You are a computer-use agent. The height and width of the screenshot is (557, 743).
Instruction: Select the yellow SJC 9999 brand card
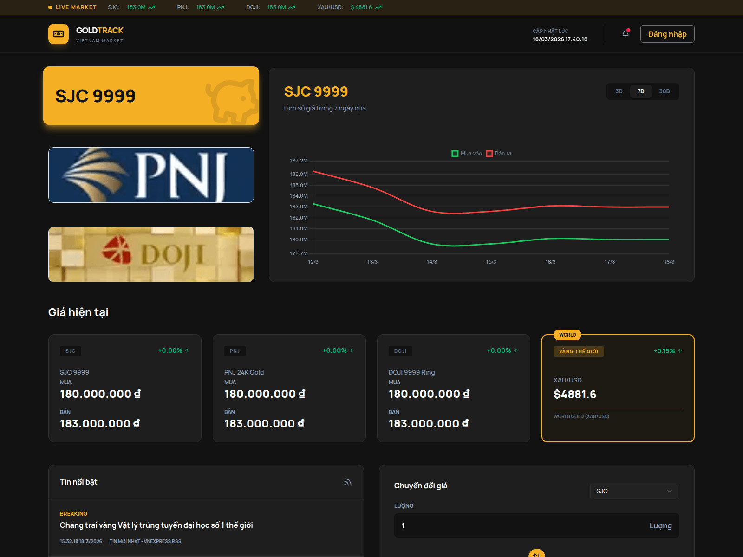151,96
